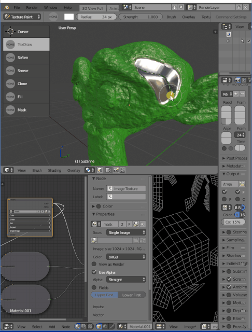
Task: Click the F fake user button beside mask
Action: click(x=129, y=224)
